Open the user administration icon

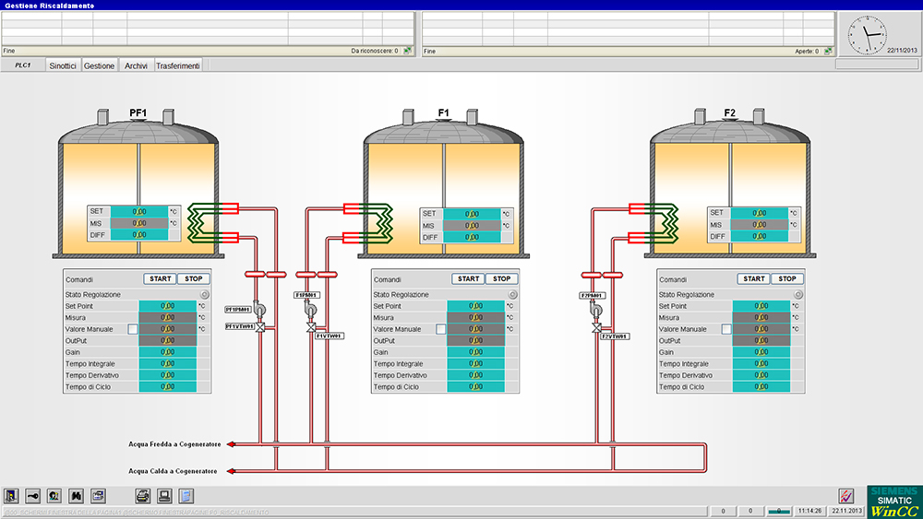pos(54,496)
